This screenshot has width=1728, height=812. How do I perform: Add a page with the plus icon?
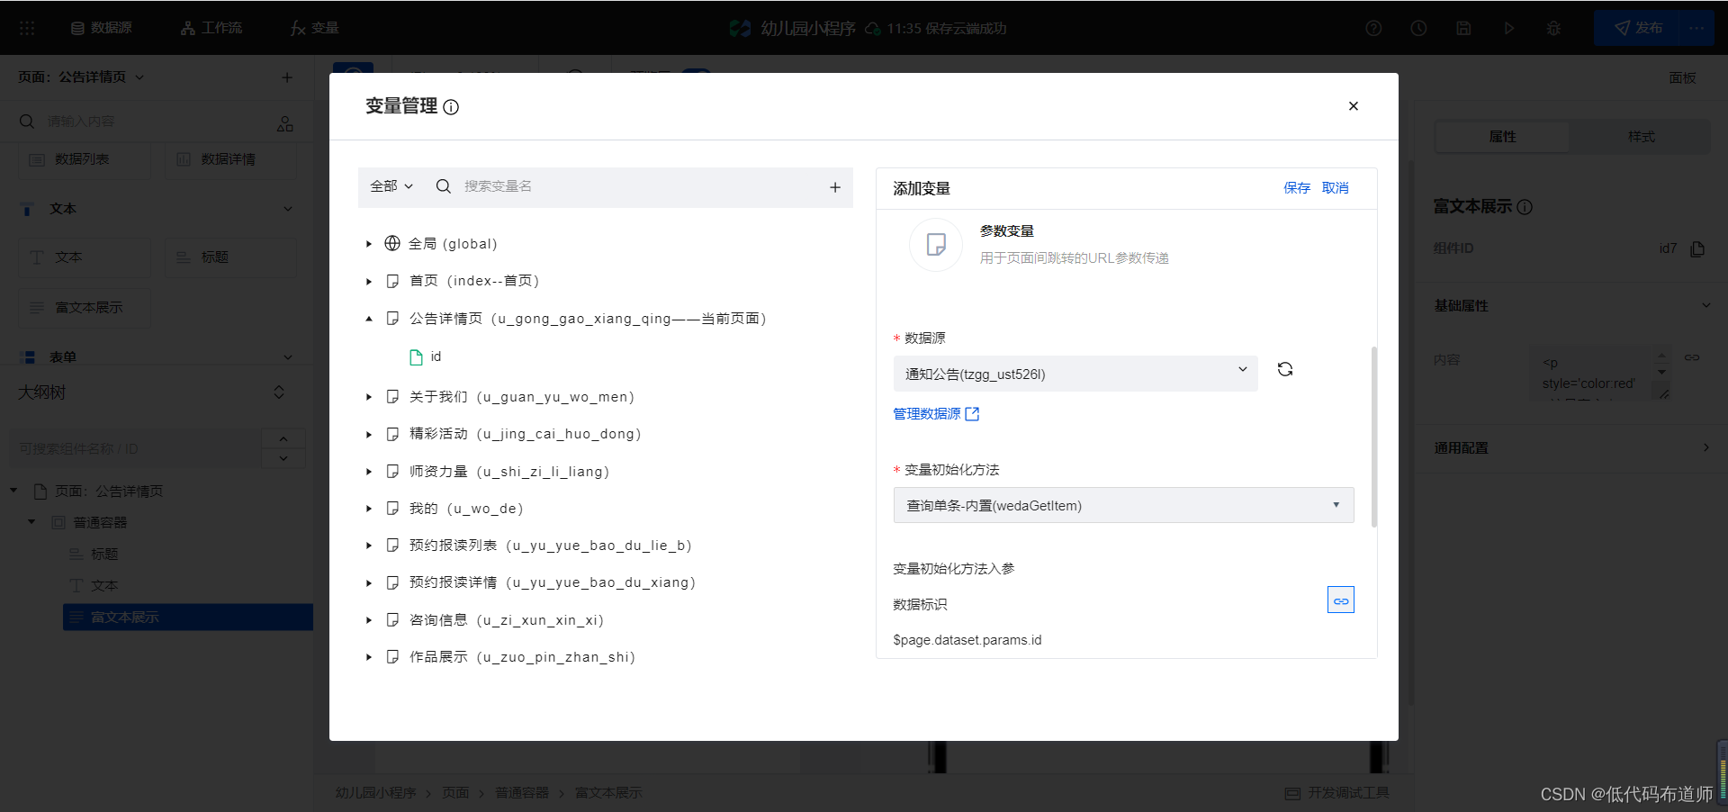(x=287, y=77)
